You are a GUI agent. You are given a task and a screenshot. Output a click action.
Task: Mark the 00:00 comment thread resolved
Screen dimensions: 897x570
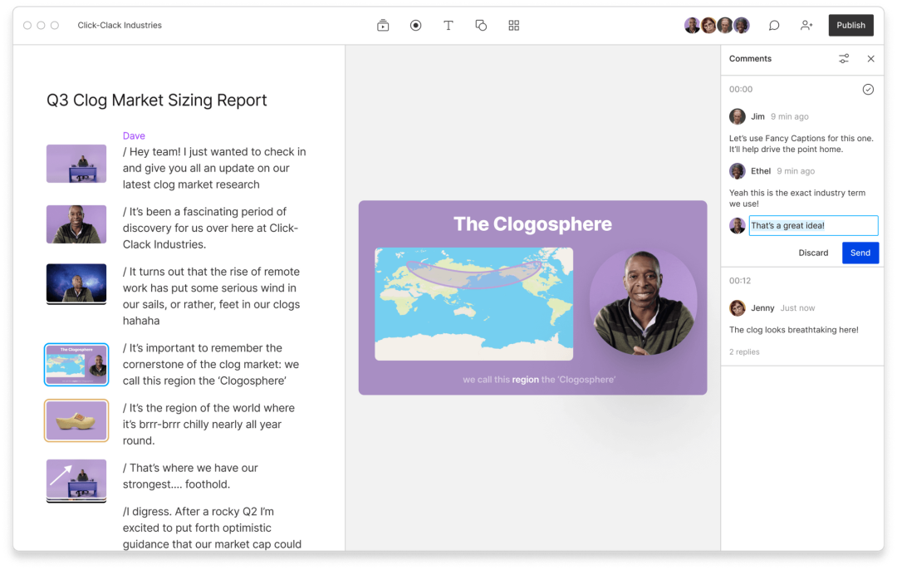click(x=868, y=89)
